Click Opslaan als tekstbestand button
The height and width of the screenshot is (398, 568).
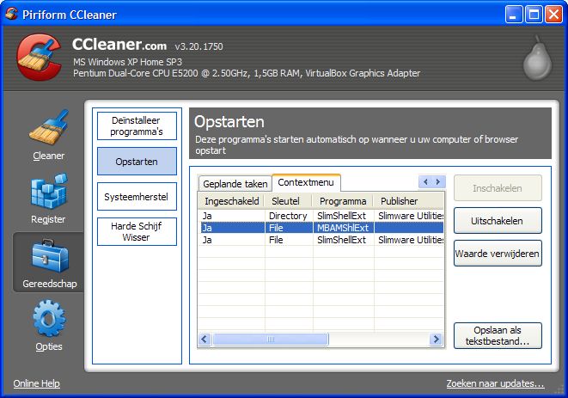tap(498, 336)
